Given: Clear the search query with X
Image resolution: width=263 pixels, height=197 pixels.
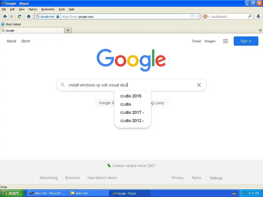Looking at the screenshot, I should (199, 85).
